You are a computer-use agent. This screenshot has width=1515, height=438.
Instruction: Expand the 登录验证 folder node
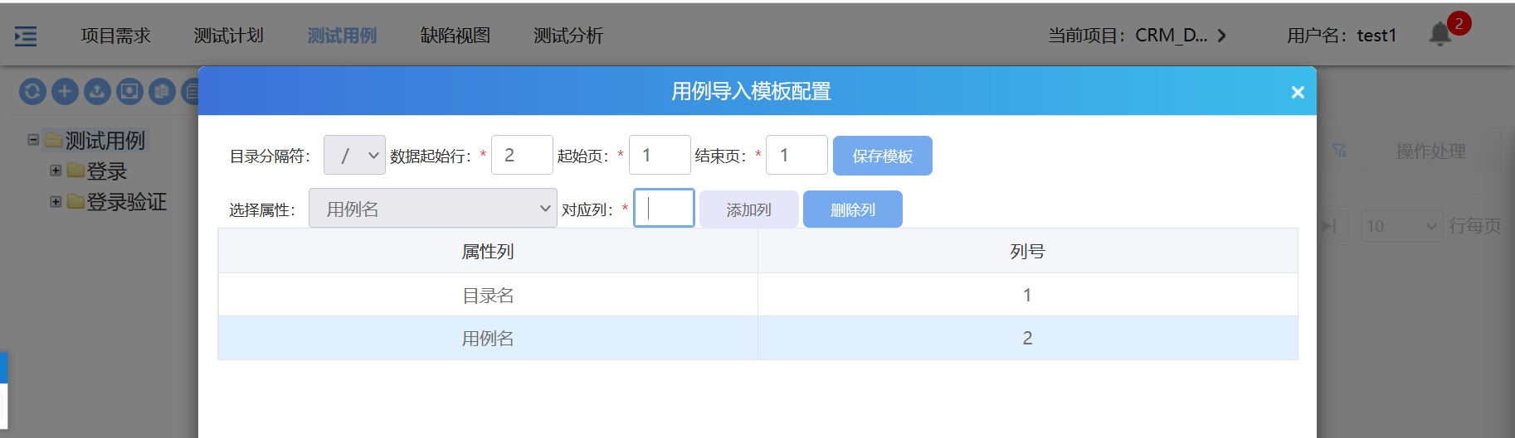pos(56,201)
